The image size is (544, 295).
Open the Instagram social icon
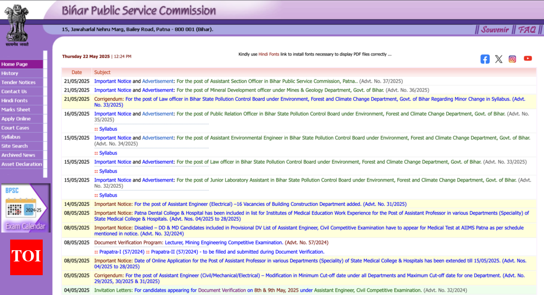(512, 59)
